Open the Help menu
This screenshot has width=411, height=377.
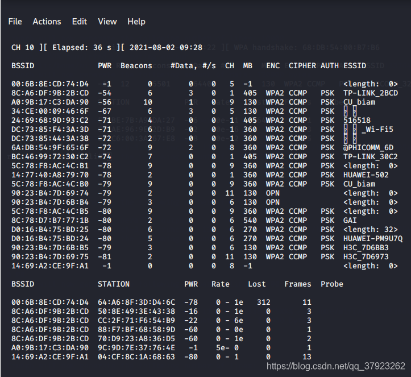point(136,22)
